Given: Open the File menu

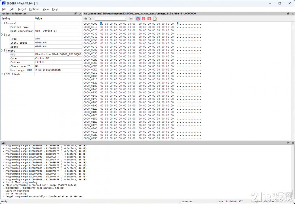Looking at the screenshot, I should pyautogui.click(x=4, y=9).
